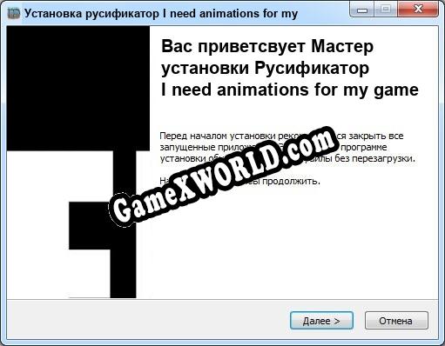The width and height of the screenshot is (445, 346).
Task: Click the text 'I need animations for my game'
Action: [x=290, y=90]
